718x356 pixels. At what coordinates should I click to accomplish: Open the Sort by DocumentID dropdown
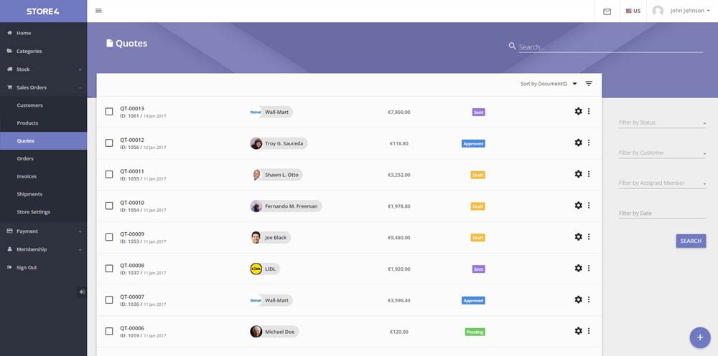pyautogui.click(x=549, y=84)
